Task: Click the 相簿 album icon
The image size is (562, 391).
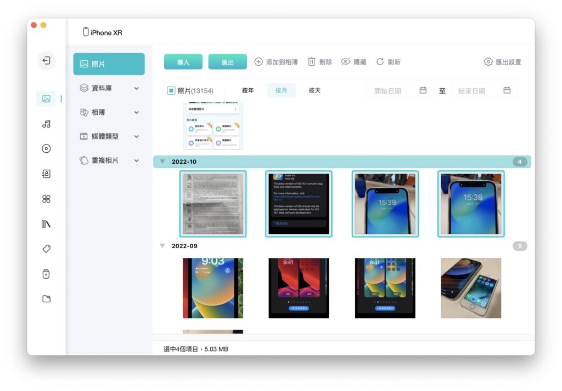Action: click(84, 112)
